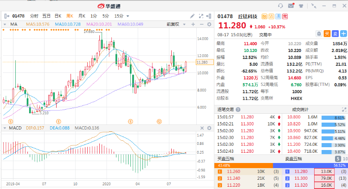Click bid level 1 price 11.260
The height and width of the screenshot is (189, 348).
click(233, 171)
